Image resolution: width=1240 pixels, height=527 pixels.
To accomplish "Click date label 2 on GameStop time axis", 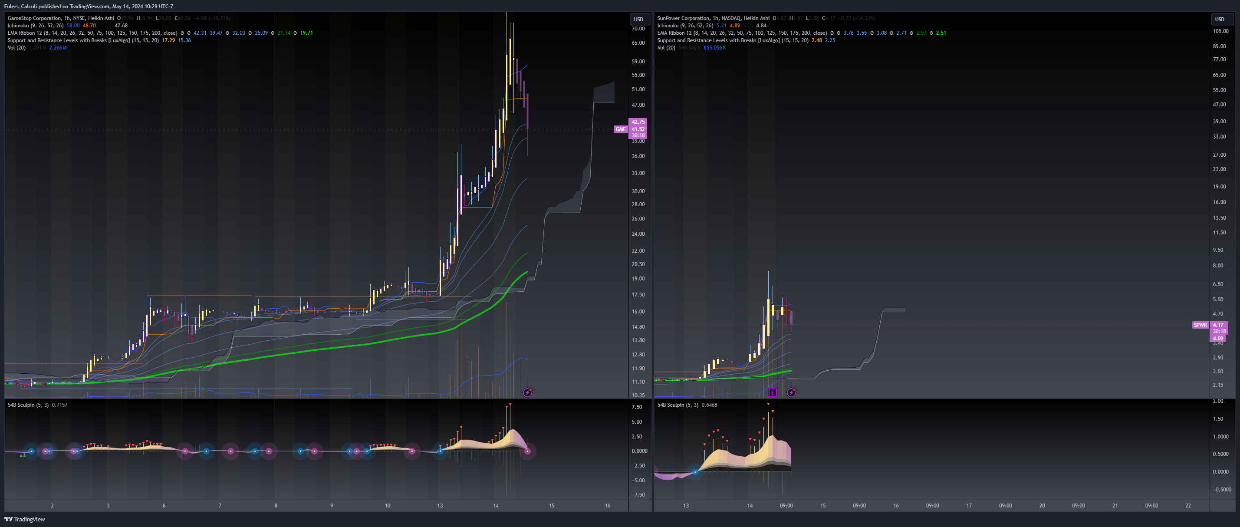I will point(52,505).
